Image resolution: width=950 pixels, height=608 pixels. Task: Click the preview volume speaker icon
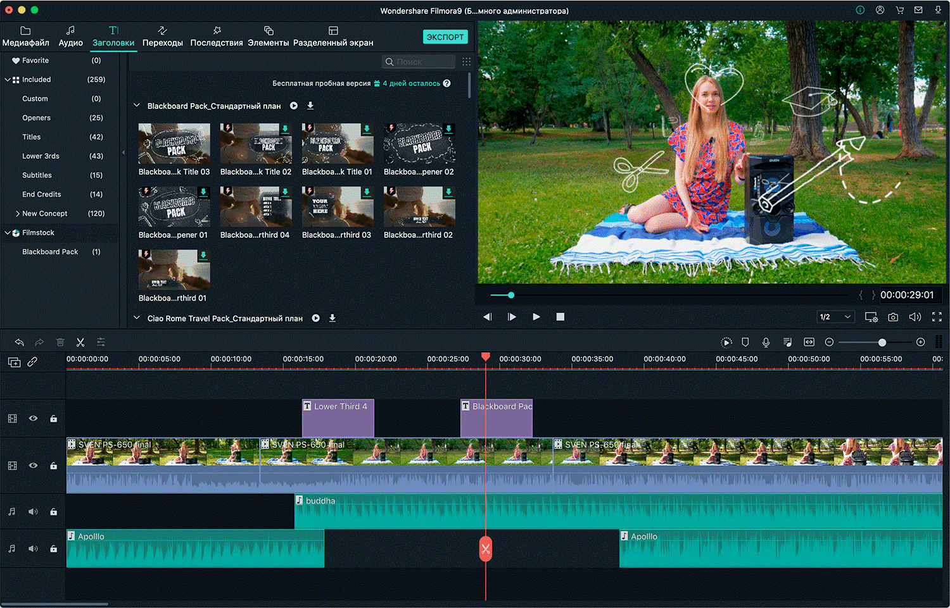click(x=915, y=317)
